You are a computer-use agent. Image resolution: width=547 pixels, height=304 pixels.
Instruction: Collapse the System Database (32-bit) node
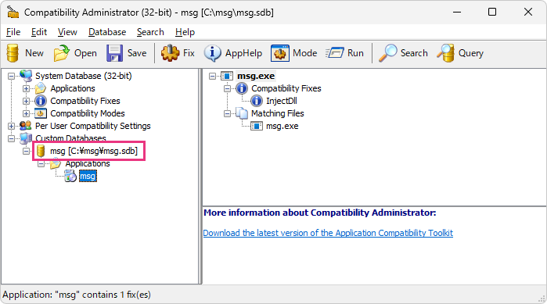tap(12, 76)
